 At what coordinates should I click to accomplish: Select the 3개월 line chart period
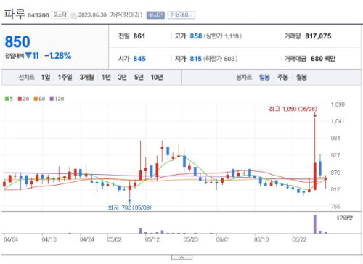point(86,78)
